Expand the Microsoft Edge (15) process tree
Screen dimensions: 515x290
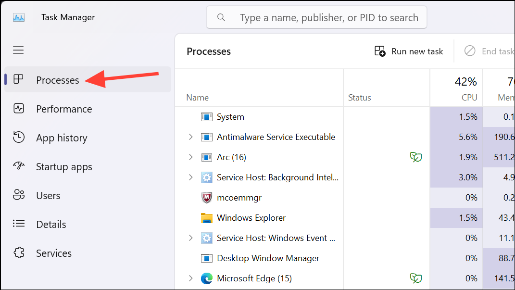click(x=190, y=278)
